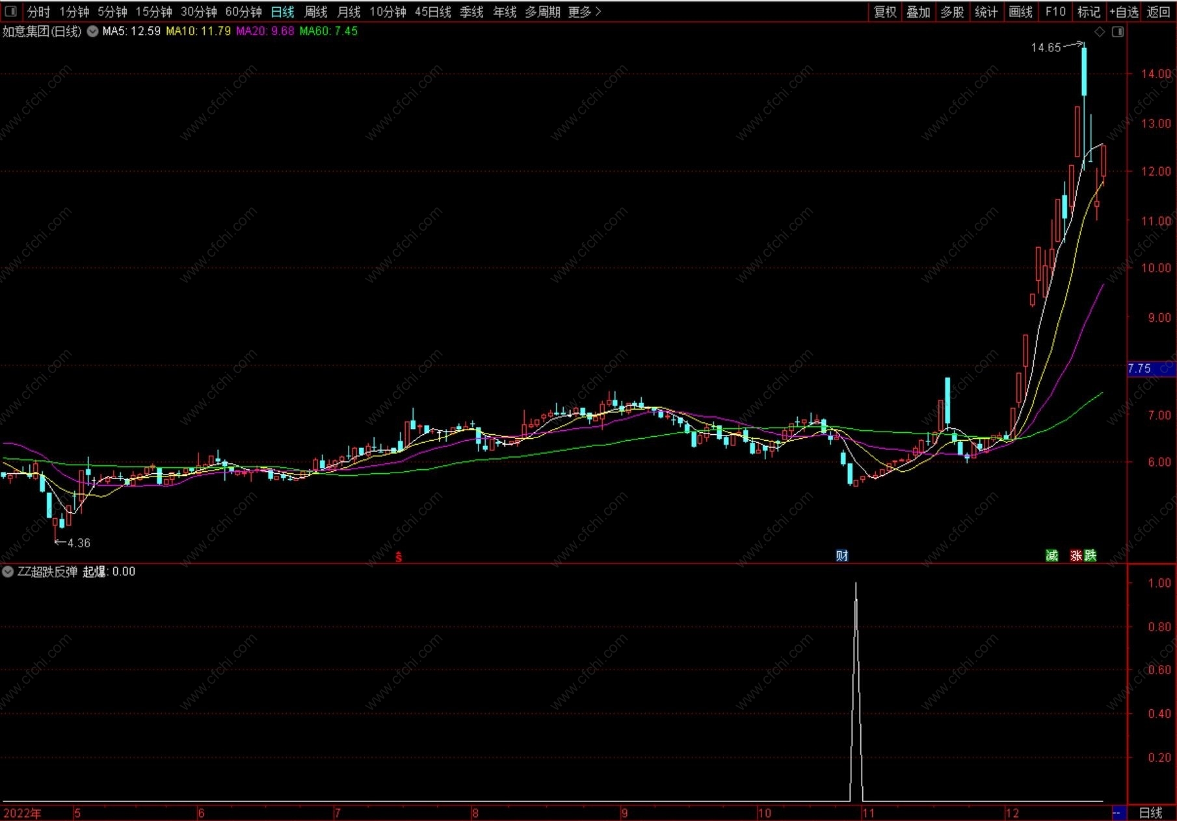Viewport: 1177px width, 821px height.
Task: Click the 14.00 price axis label
Action: (x=1156, y=73)
